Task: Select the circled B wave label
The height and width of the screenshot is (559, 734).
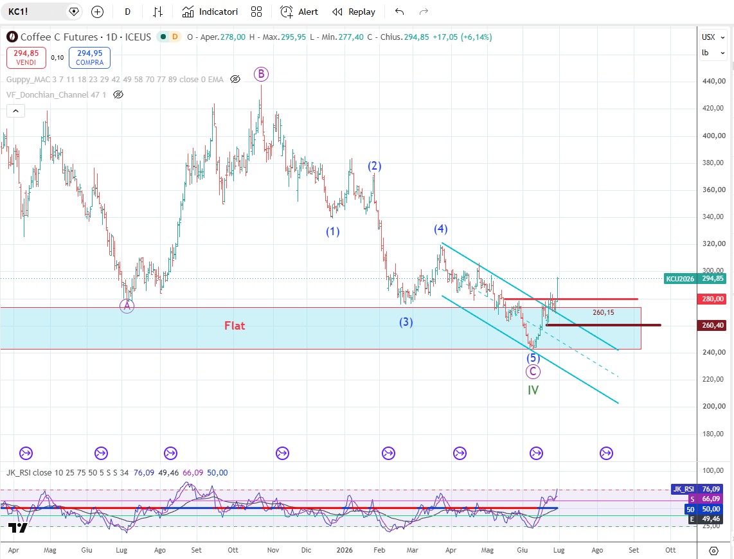Action: point(261,74)
